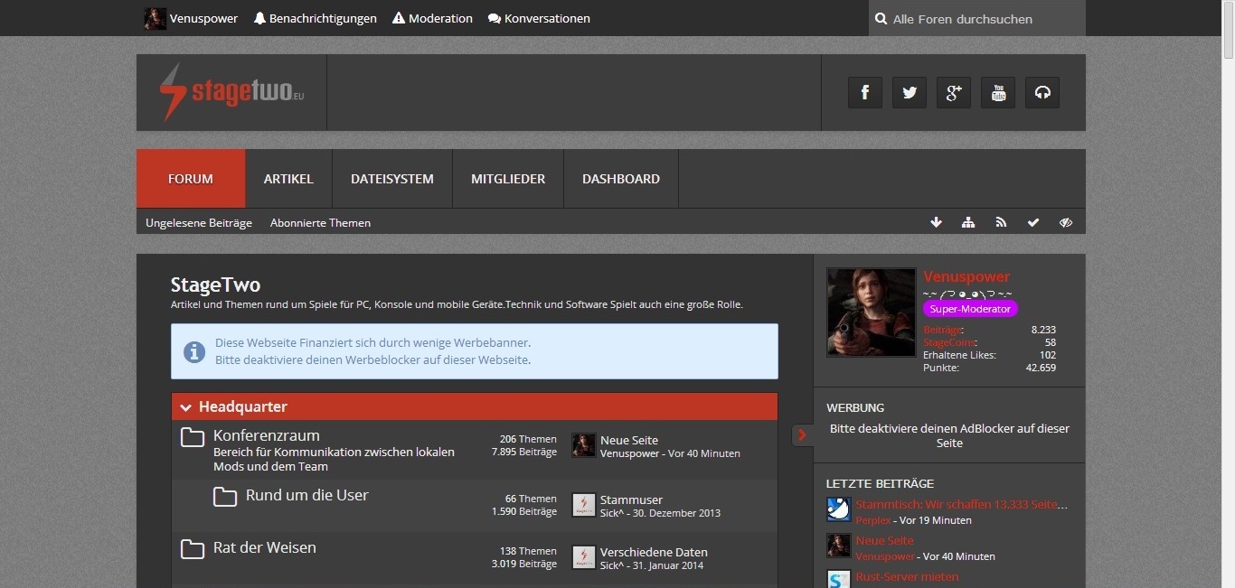1235x588 pixels.
Task: Open the Facebook social icon
Action: click(x=865, y=92)
